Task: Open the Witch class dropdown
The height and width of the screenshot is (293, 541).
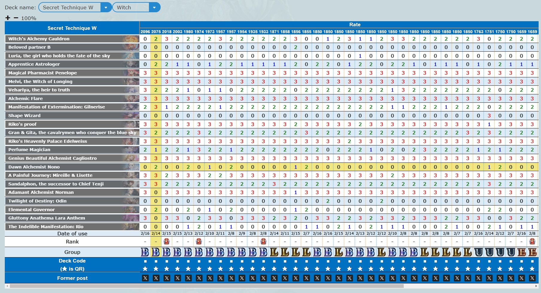Action: (136, 7)
